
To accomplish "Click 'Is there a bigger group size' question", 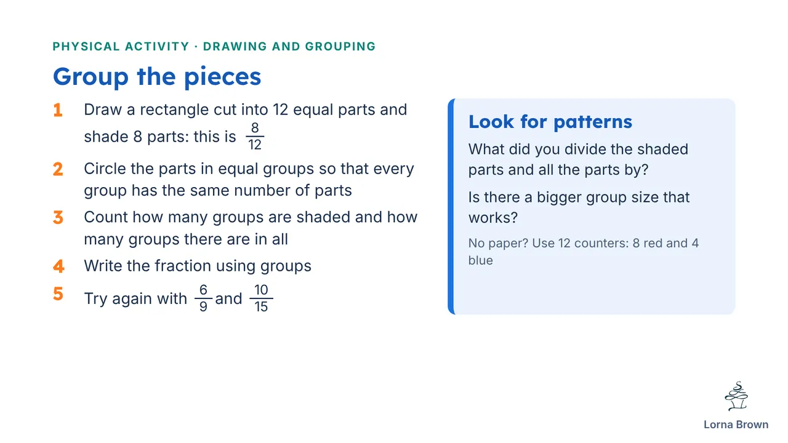I will pos(579,208).
